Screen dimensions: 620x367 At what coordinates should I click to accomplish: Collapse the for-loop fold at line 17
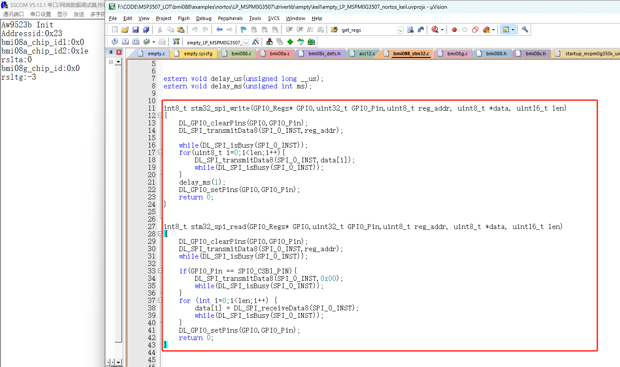tap(160, 152)
